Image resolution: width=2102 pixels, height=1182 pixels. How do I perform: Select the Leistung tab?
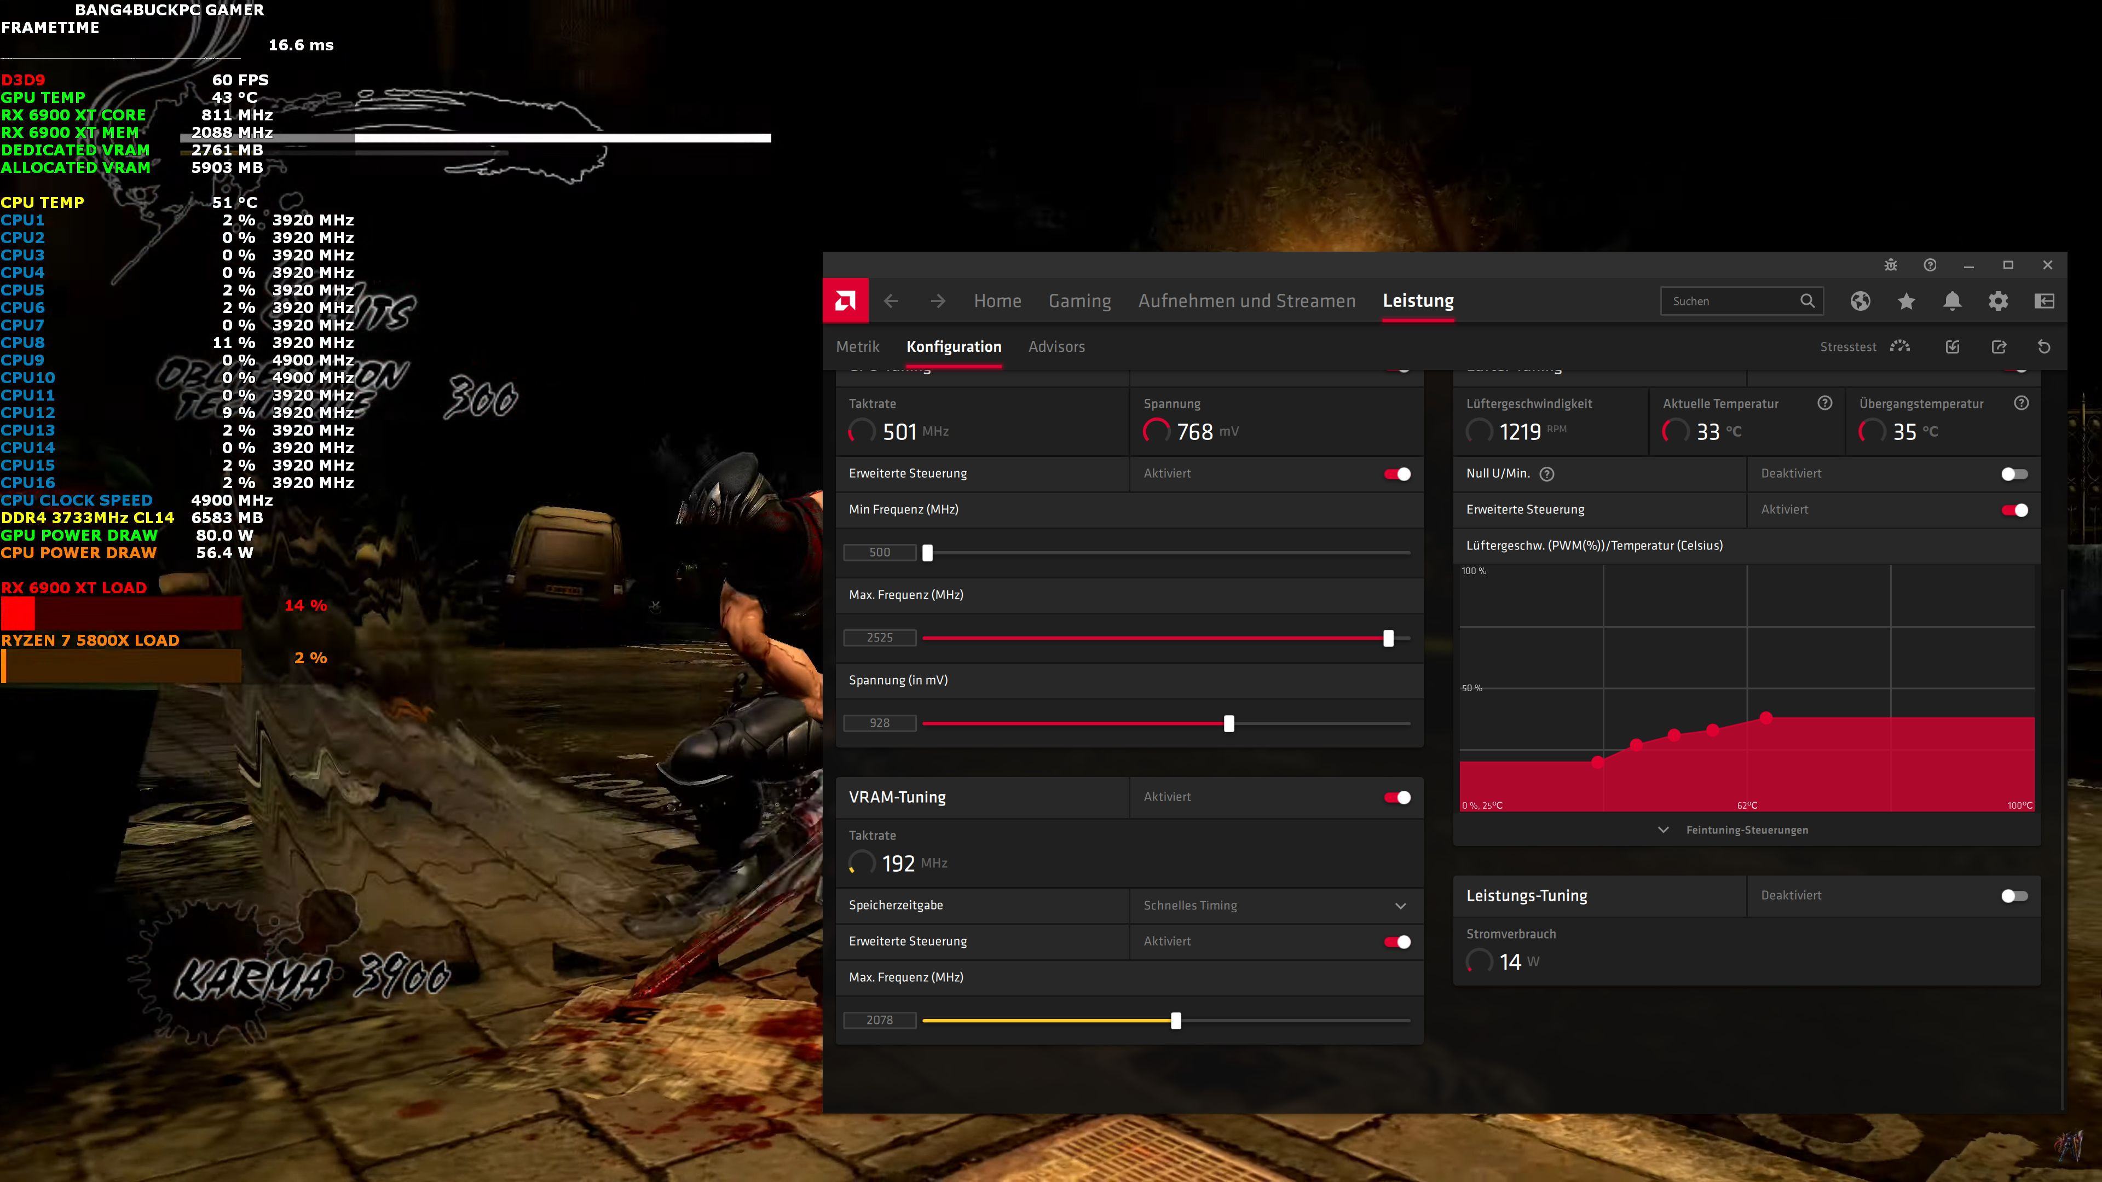coord(1418,301)
